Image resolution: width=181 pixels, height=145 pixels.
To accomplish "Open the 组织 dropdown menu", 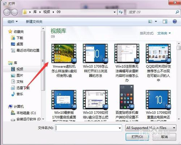I will (13, 22).
